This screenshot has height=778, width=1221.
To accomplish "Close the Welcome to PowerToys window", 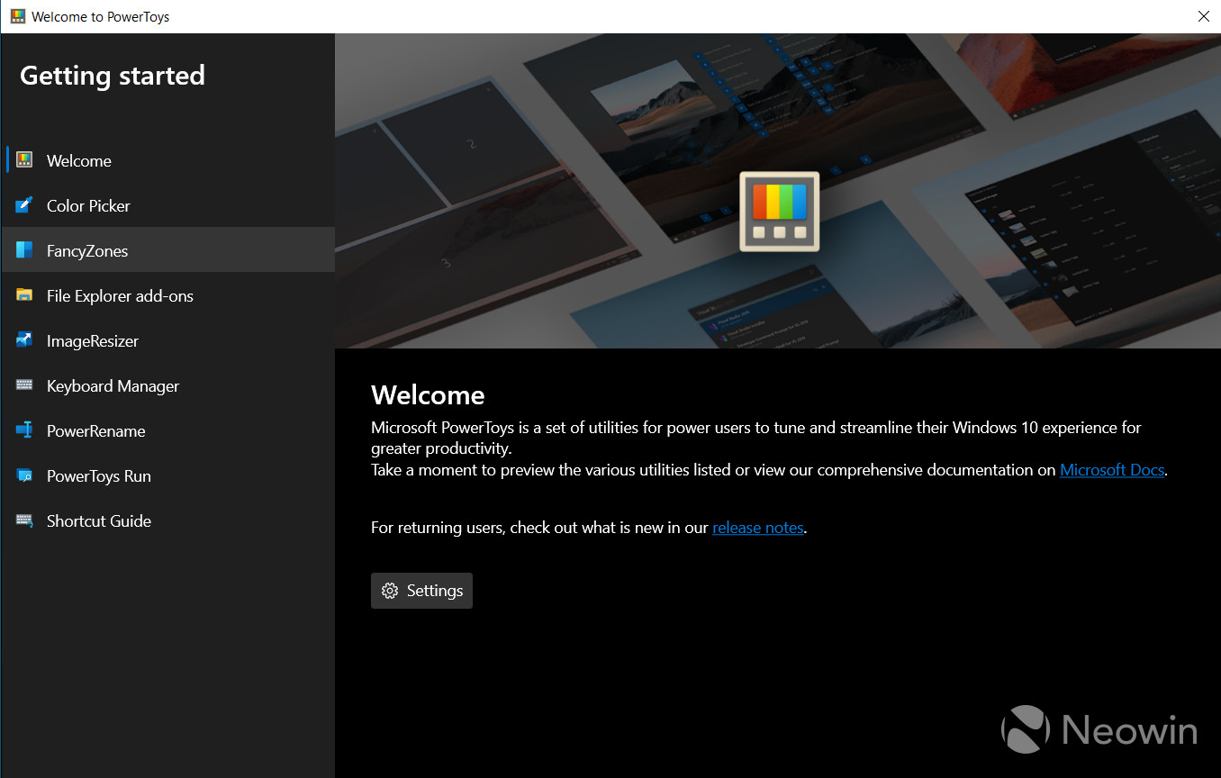I will click(x=1204, y=16).
